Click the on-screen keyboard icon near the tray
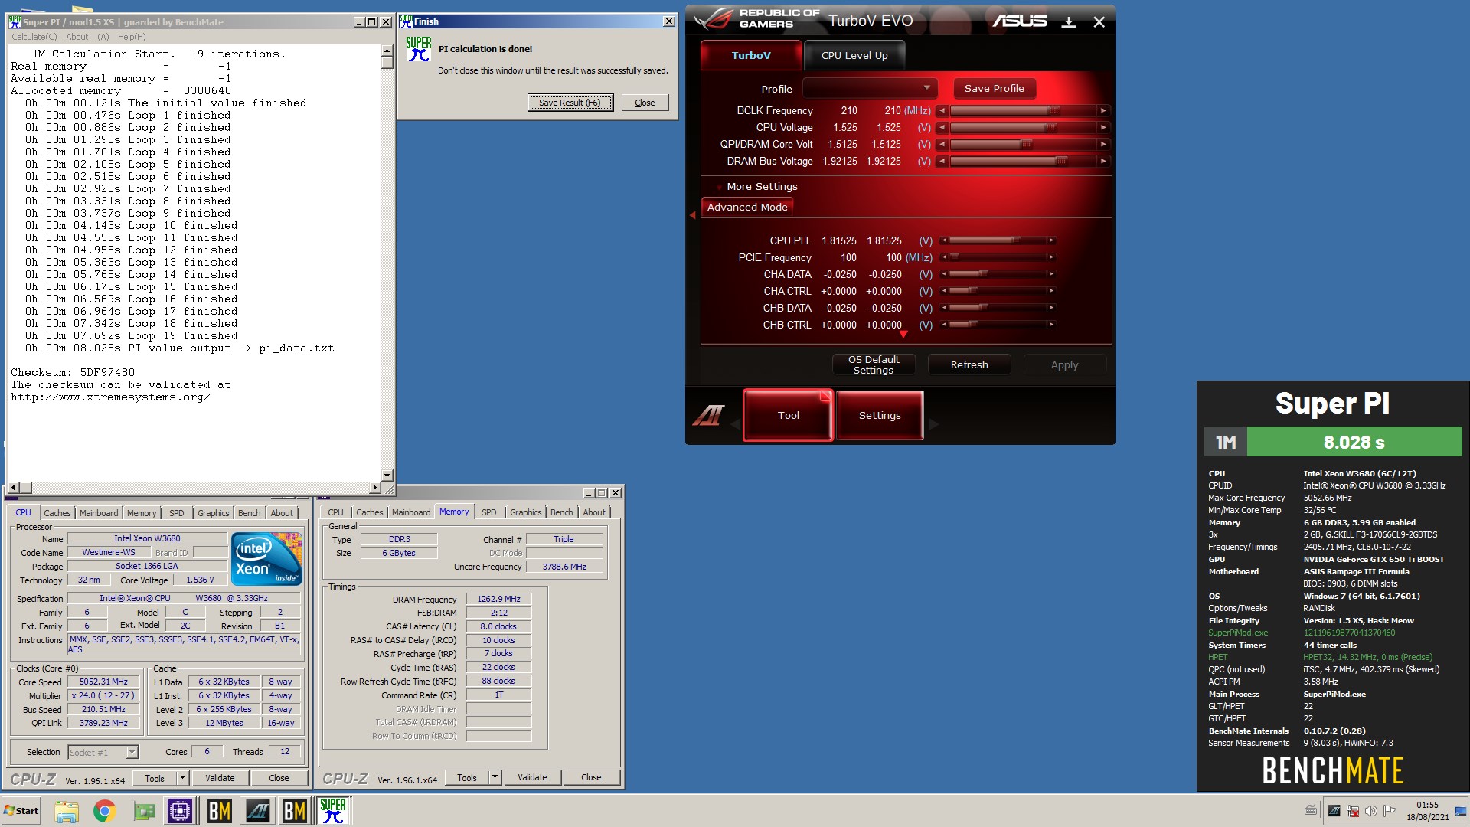This screenshot has width=1470, height=827. click(1311, 810)
